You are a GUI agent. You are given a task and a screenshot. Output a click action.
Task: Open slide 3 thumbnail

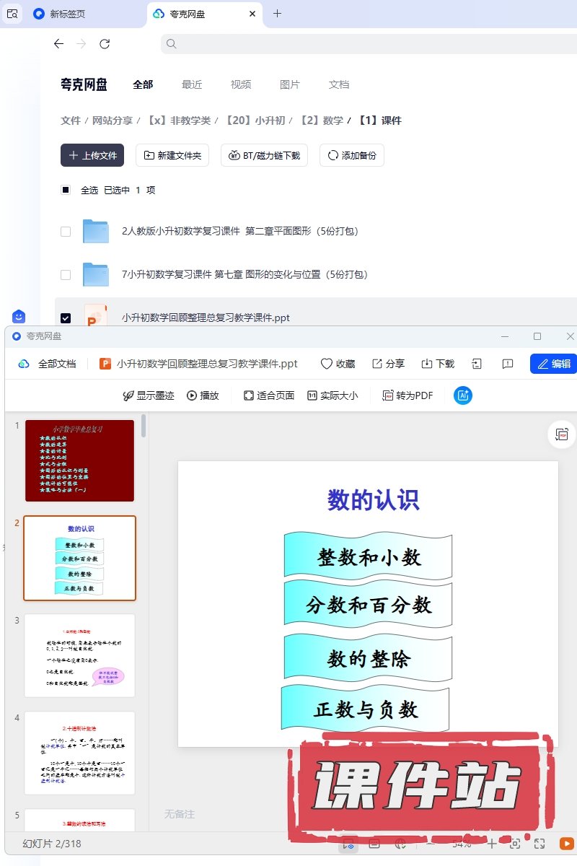coord(79,655)
